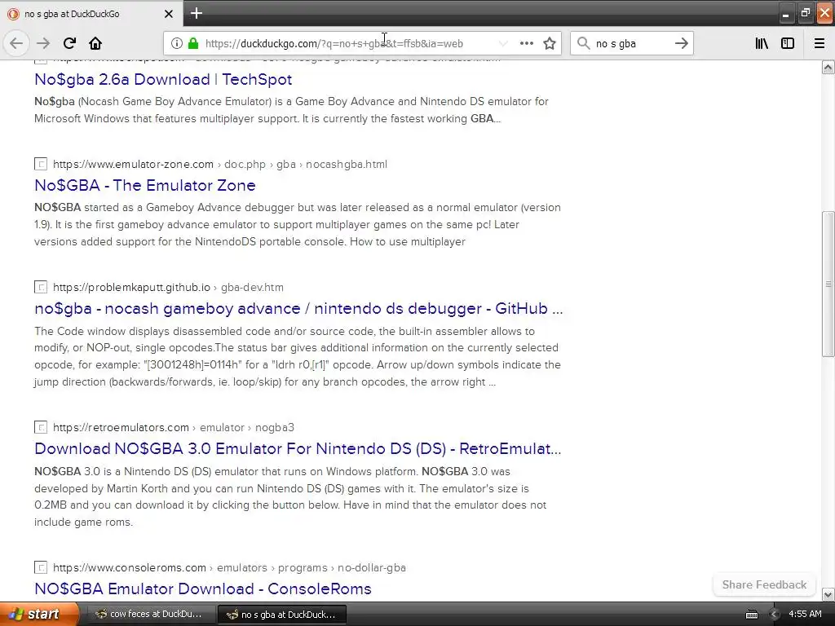The width and height of the screenshot is (835, 626).
Task: Click the scrollbar down arrow
Action: (x=828, y=594)
